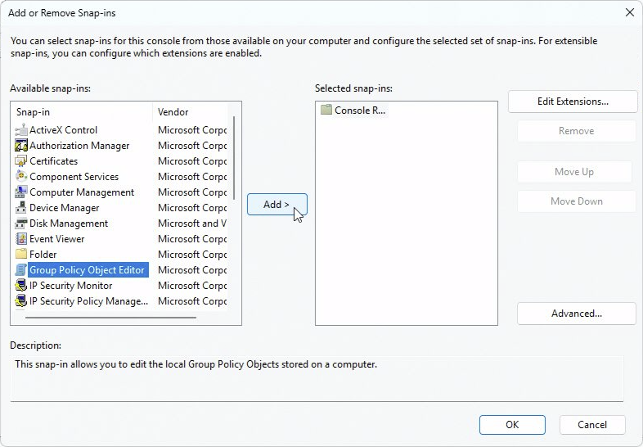Viewport: 643px width, 447px height.
Task: Sort by the Vendor column header
Action: coord(190,112)
